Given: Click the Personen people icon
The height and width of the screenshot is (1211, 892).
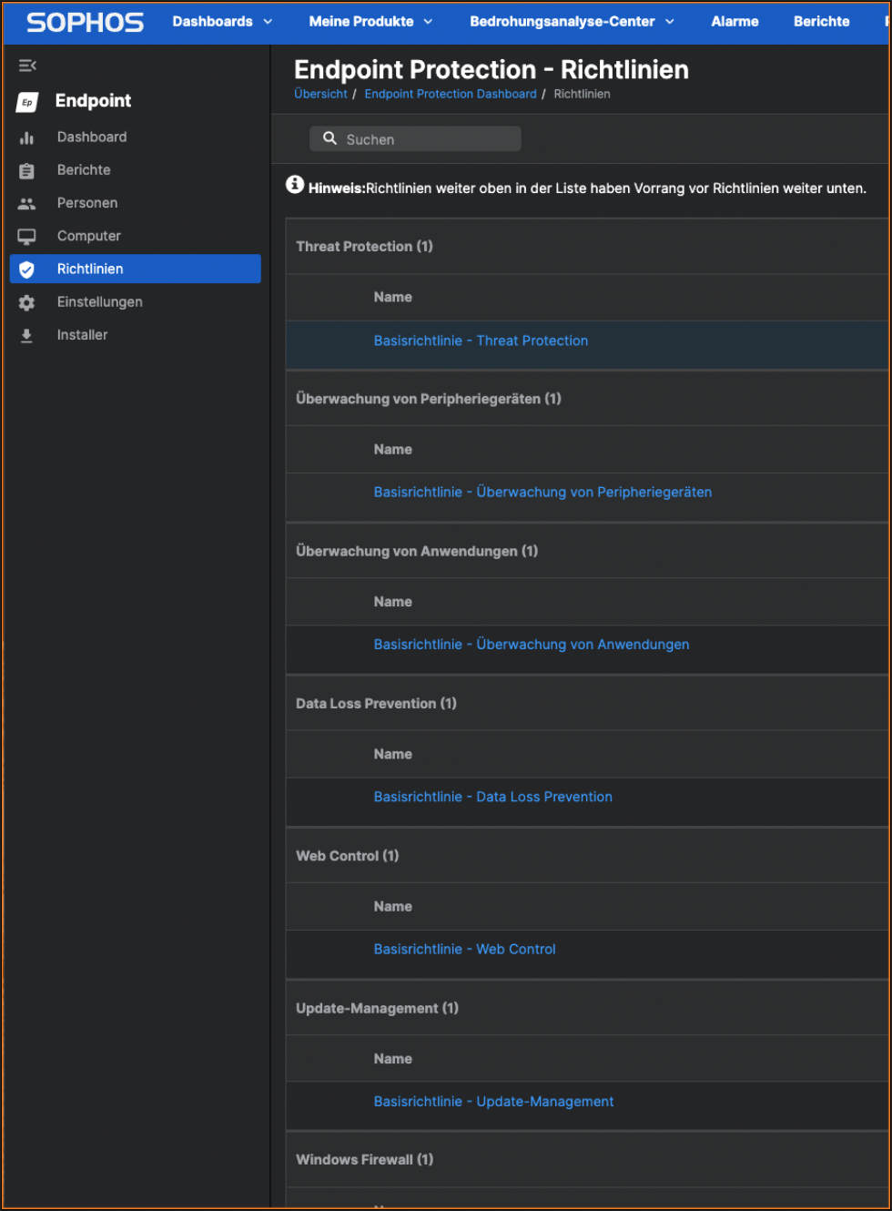Looking at the screenshot, I should [27, 204].
